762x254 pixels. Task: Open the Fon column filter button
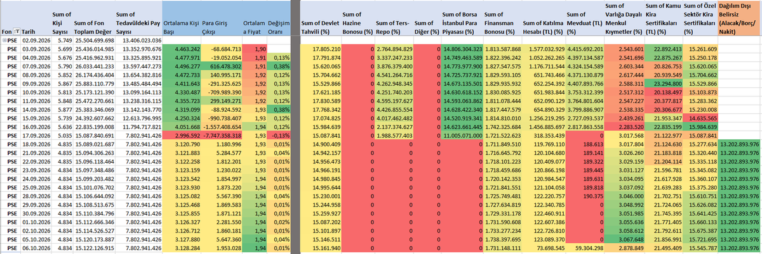click(15, 32)
